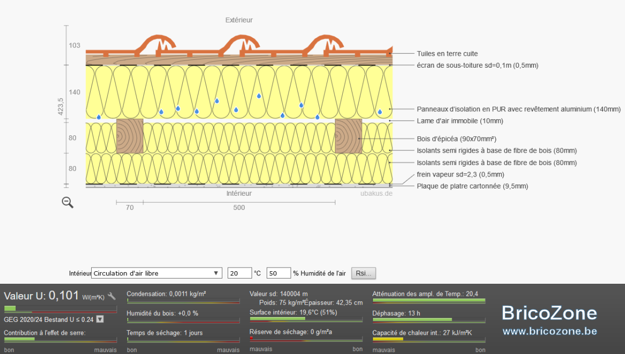Expand the GEG 2020/24 Bestand dropdown arrow
Viewport: 625px width, 354px height.
pyautogui.click(x=100, y=319)
